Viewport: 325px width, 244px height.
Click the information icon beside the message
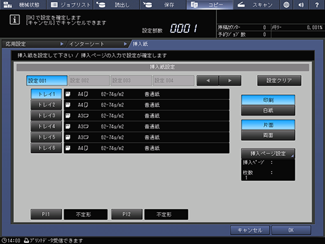coord(14,19)
